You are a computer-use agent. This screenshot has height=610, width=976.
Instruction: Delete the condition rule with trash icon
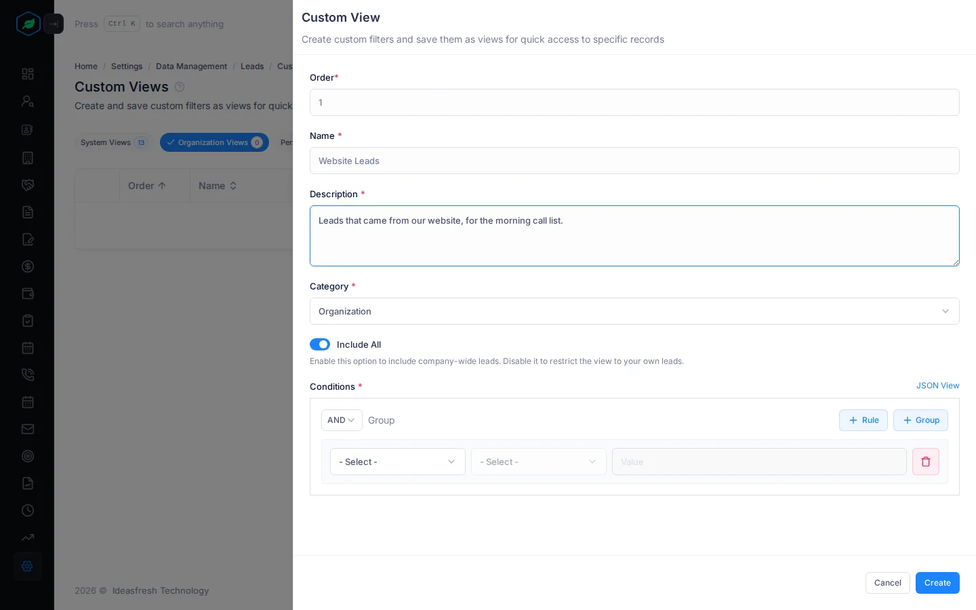coord(926,462)
